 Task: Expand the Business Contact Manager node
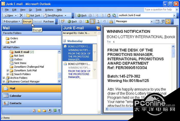[x=4, y=81]
